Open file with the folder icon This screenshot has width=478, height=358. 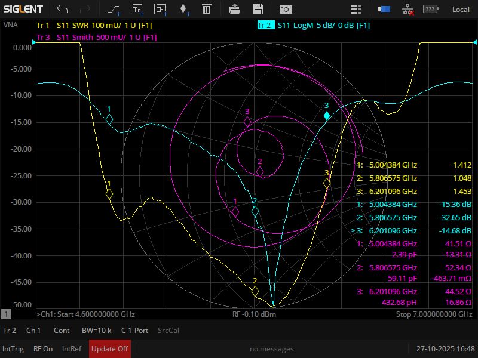(235, 9)
